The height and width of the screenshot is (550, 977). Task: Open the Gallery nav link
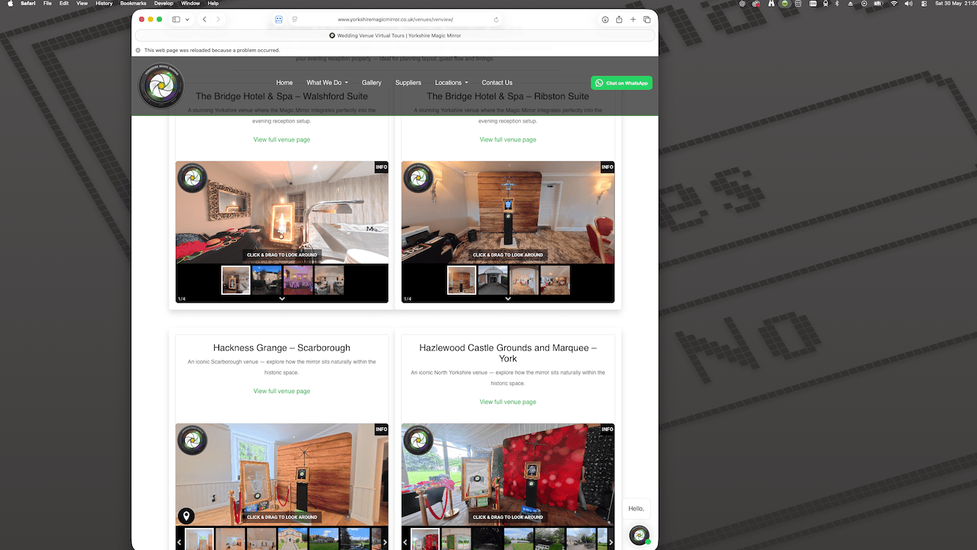(372, 83)
